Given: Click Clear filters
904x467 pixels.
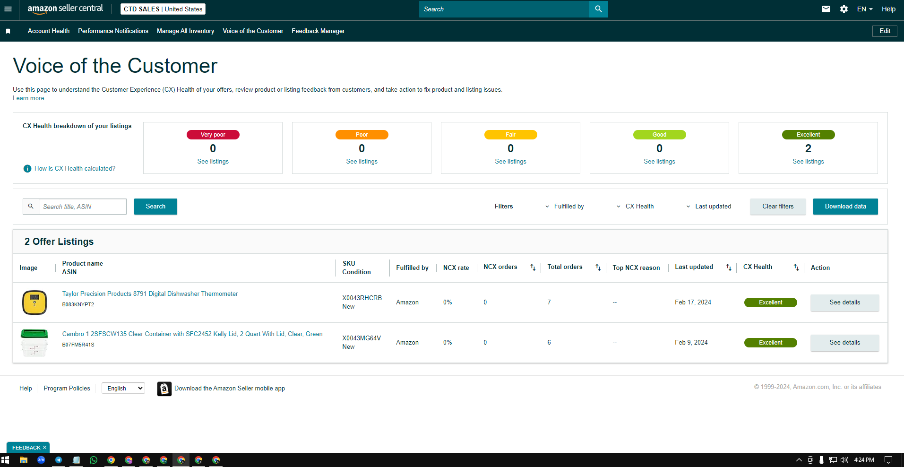Looking at the screenshot, I should [778, 207].
